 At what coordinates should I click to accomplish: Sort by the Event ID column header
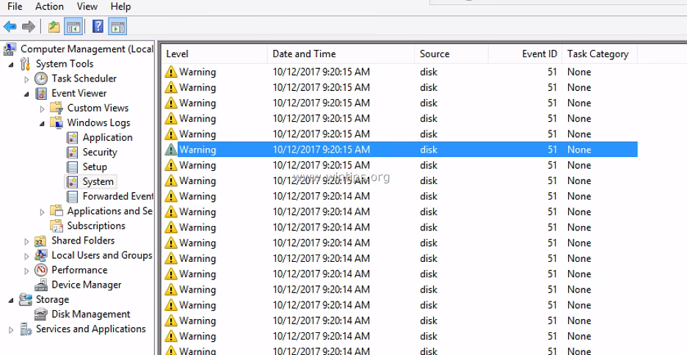coord(525,54)
